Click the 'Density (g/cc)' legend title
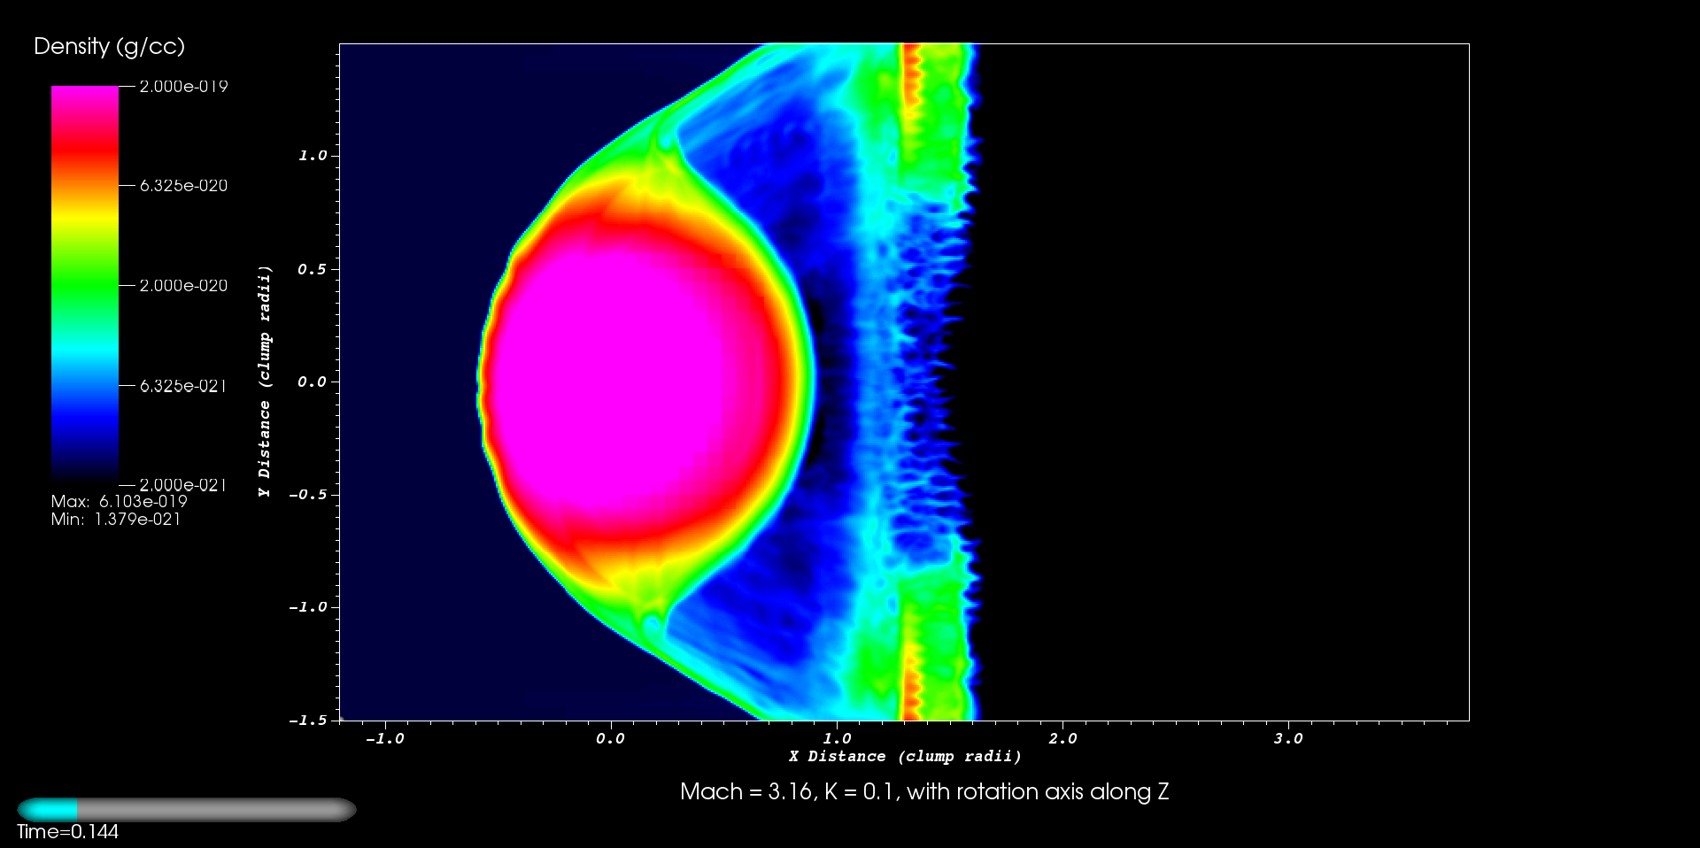1700x848 pixels. pos(109,47)
